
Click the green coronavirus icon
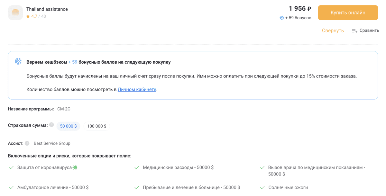(x=75, y=167)
